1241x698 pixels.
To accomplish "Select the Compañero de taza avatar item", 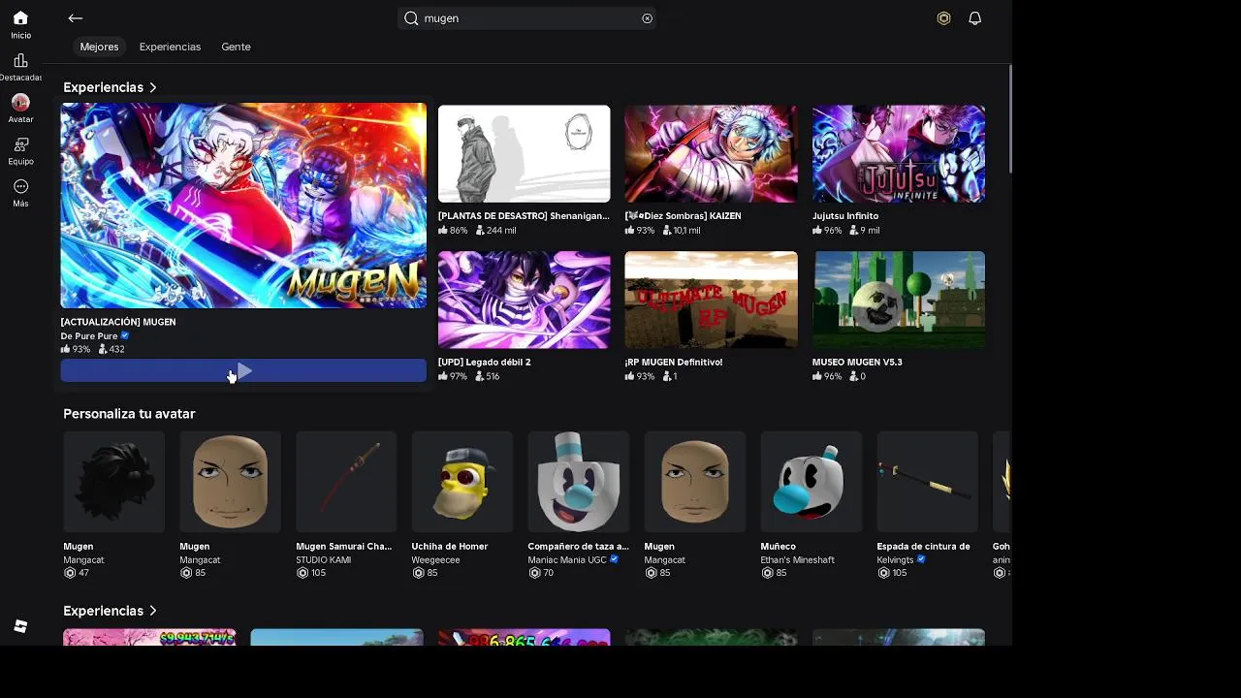I will pos(579,482).
